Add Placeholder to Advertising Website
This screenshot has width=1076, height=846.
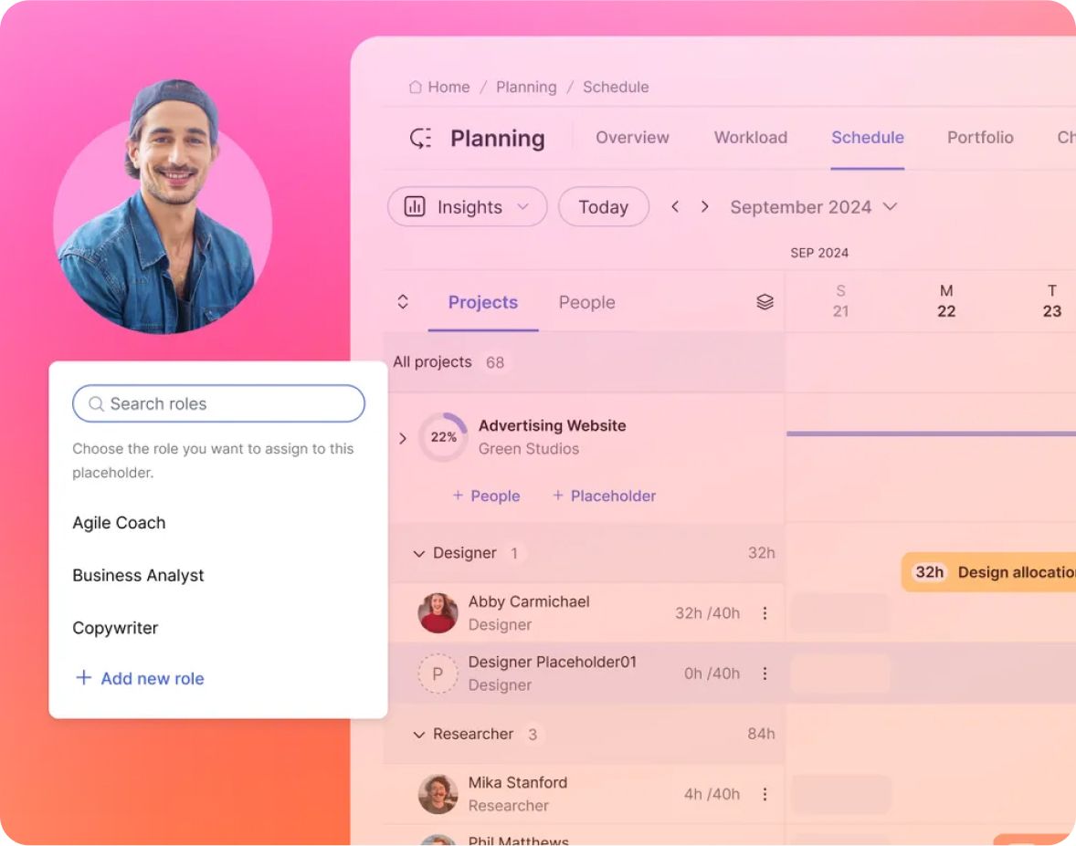(604, 495)
